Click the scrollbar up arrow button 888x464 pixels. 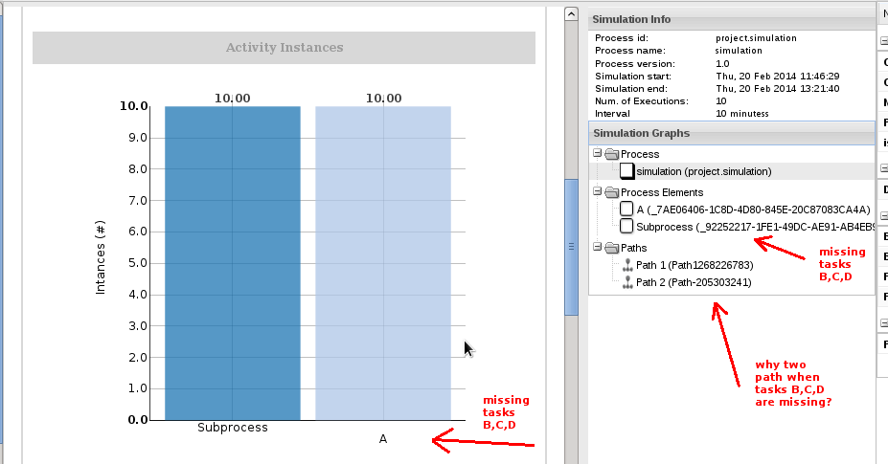click(572, 14)
